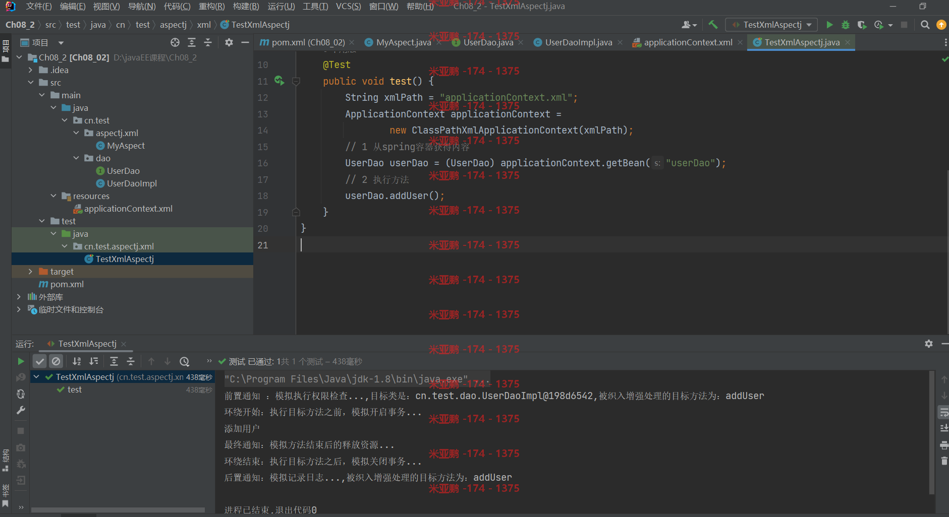Open Project panel settings gear
Image resolution: width=949 pixels, height=517 pixels.
click(x=229, y=42)
